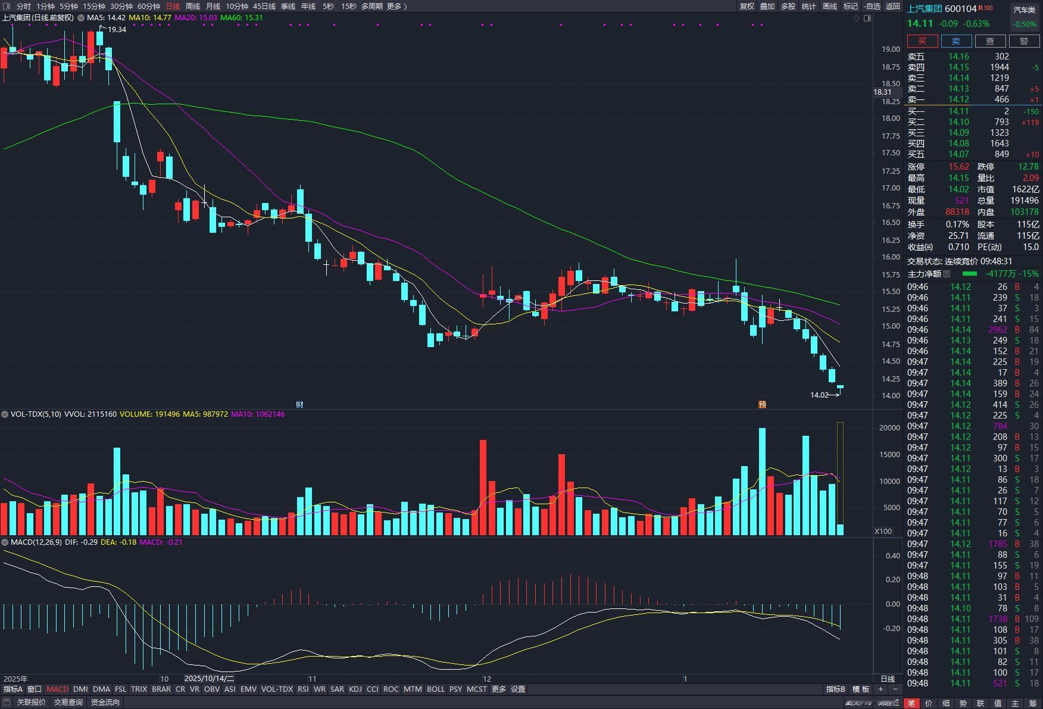Select the RSI indicator tab
The width and height of the screenshot is (1043, 709).
[x=303, y=689]
